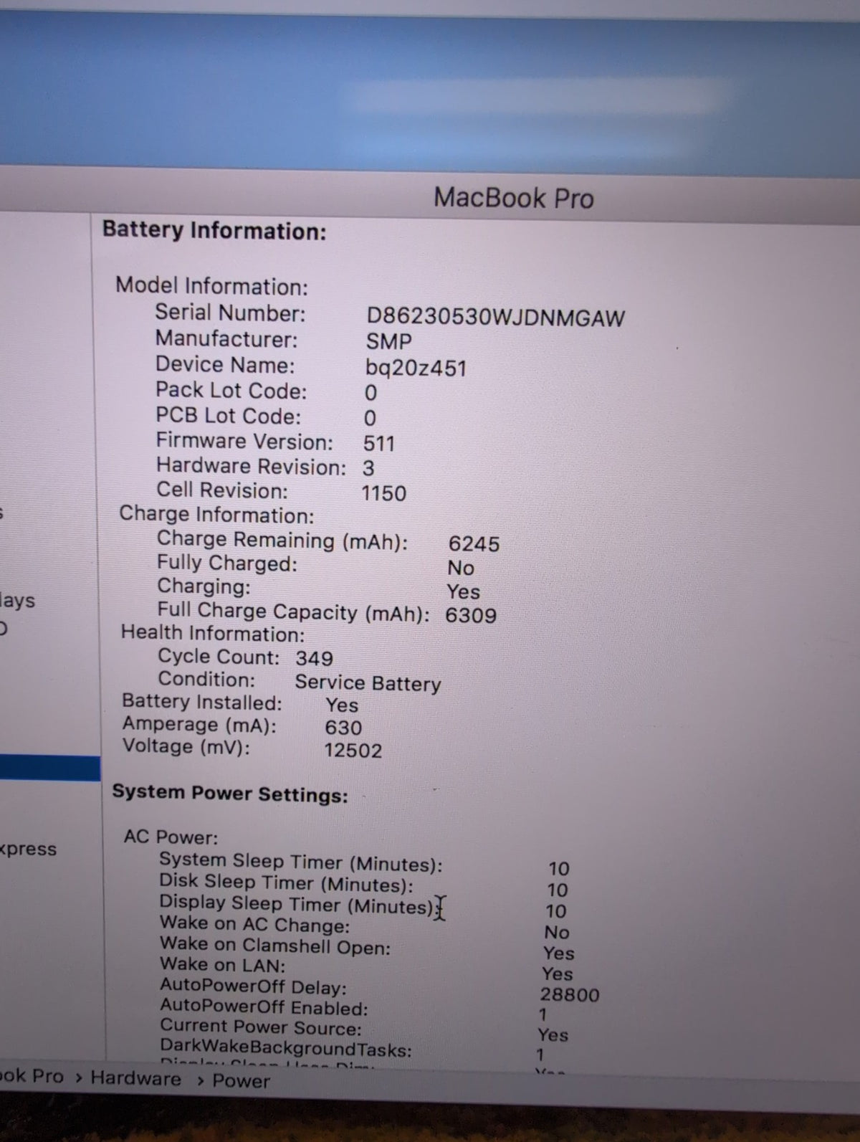Select the AutoPowerOff Enabled label
Screen dimensions: 860x1142
coord(264,1007)
